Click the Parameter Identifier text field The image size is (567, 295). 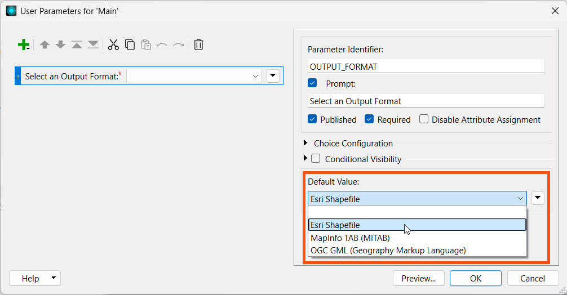coord(426,66)
